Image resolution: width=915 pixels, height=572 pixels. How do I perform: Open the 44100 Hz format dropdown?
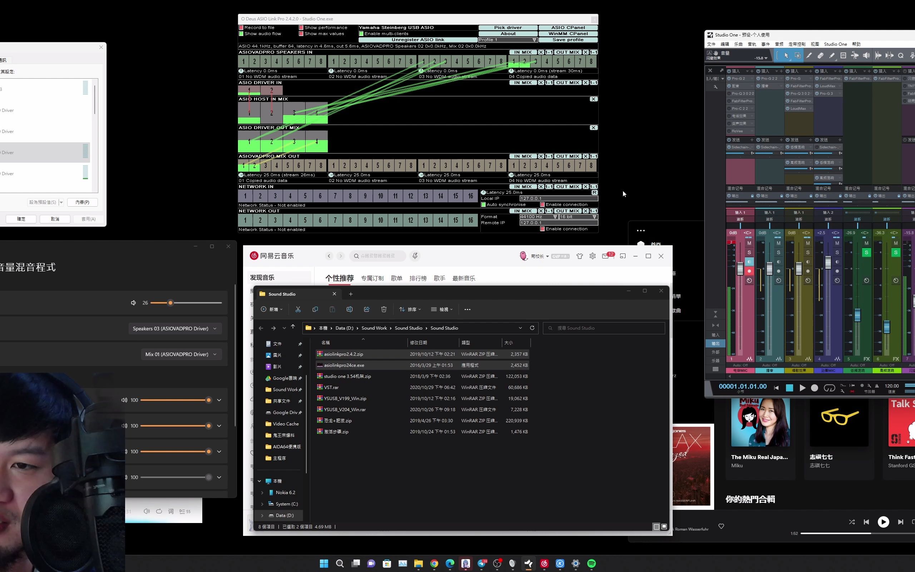pos(539,217)
